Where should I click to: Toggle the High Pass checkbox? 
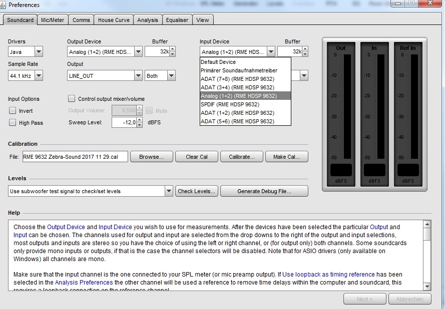click(x=13, y=123)
